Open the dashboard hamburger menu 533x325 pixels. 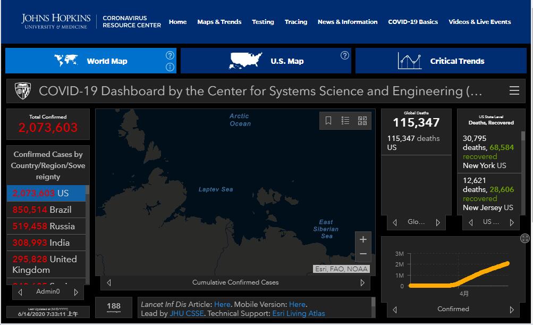click(514, 91)
